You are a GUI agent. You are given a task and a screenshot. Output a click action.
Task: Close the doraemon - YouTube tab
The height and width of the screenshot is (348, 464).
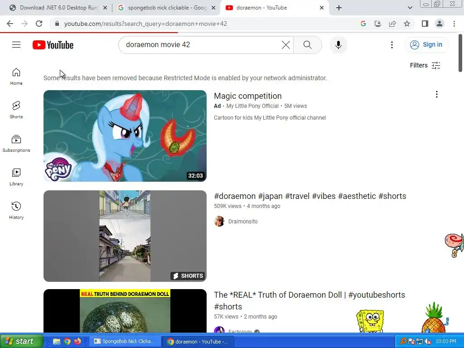click(322, 8)
